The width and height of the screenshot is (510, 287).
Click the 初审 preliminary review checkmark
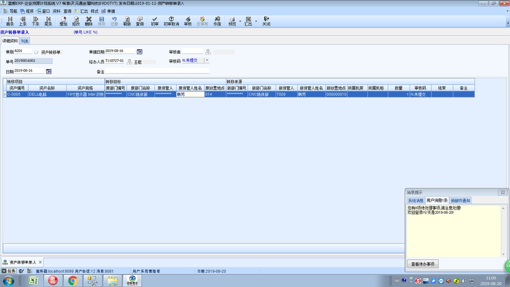click(x=155, y=21)
